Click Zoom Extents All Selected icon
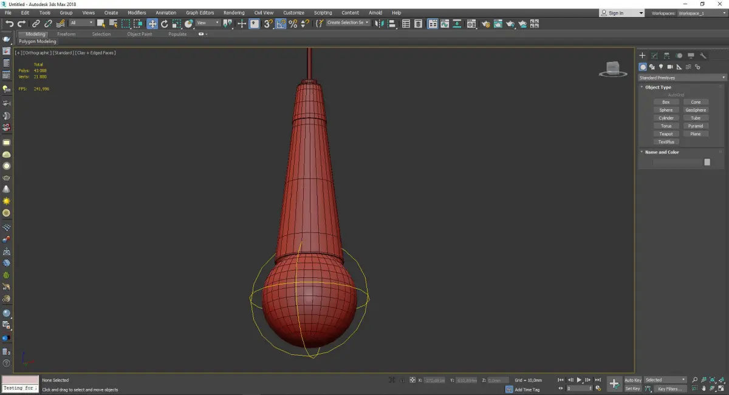 click(721, 380)
